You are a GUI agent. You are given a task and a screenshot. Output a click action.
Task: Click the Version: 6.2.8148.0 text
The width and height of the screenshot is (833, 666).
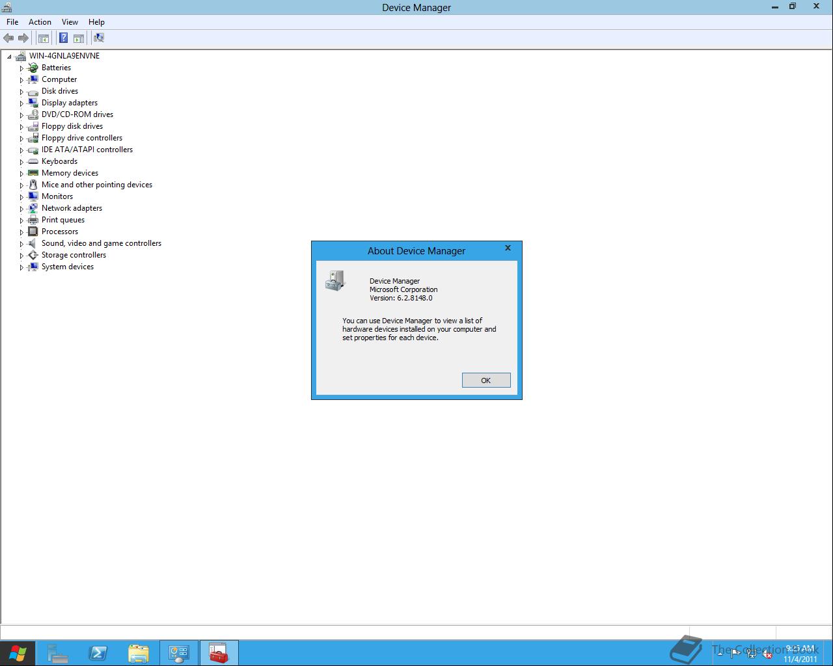401,298
